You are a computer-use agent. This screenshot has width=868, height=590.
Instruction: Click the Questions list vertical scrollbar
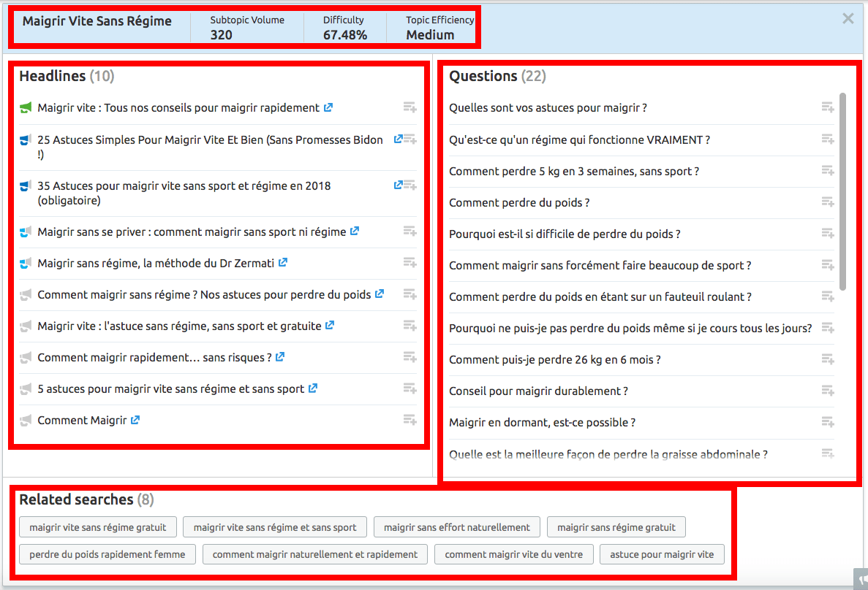pos(843,190)
